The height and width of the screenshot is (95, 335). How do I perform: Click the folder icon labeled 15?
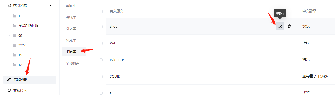[14, 55]
